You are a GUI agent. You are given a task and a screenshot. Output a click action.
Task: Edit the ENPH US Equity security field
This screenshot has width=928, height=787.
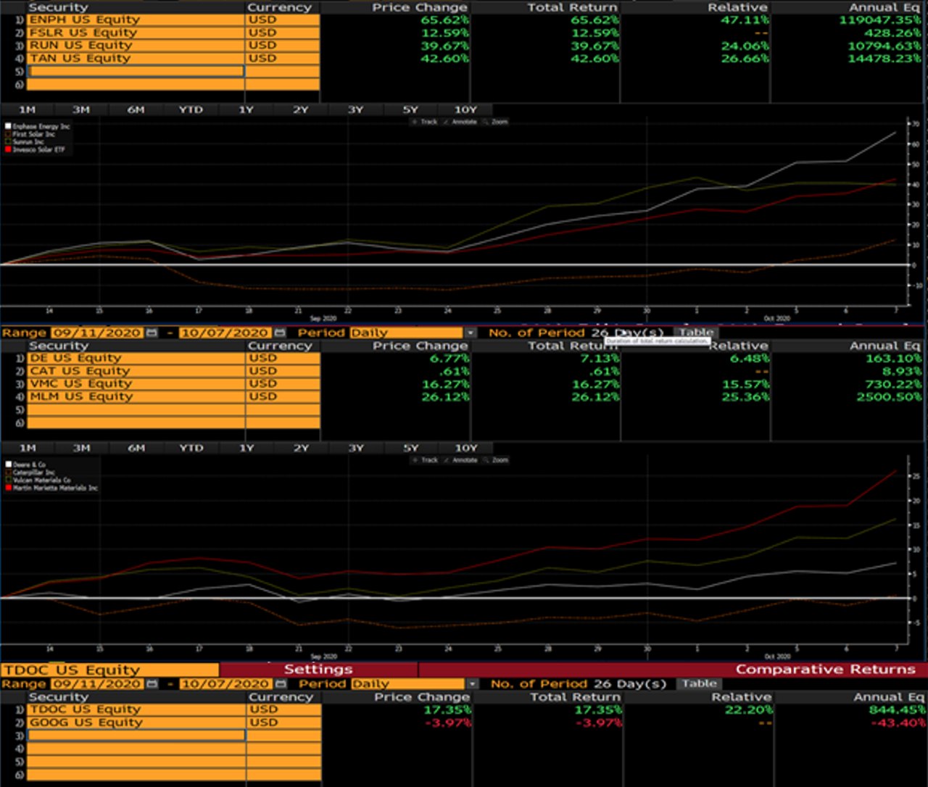pyautogui.click(x=136, y=20)
